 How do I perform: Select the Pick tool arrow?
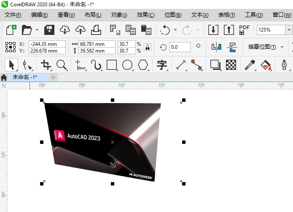11,65
